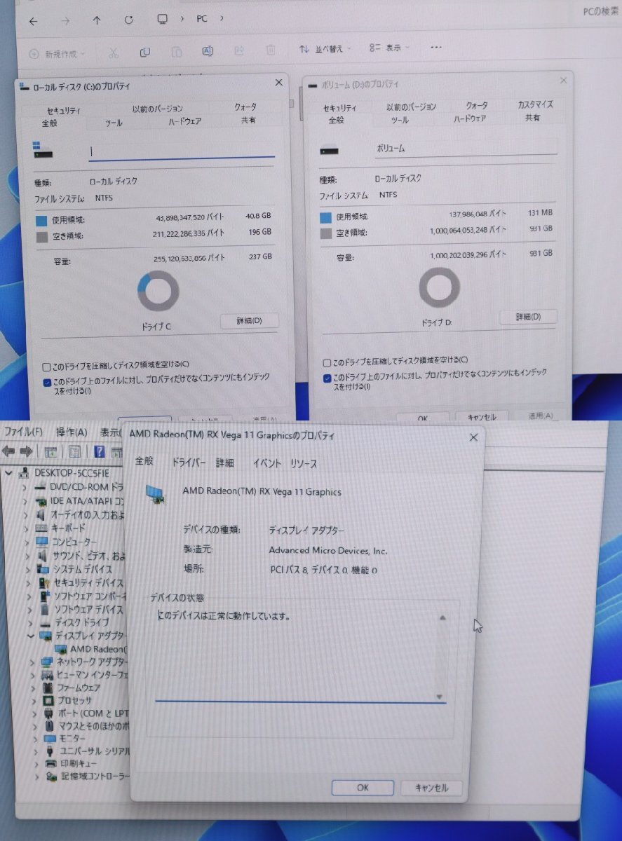The height and width of the screenshot is (841, 622).
Task: Expand the モニター node in Device Manager
Action: click(35, 739)
